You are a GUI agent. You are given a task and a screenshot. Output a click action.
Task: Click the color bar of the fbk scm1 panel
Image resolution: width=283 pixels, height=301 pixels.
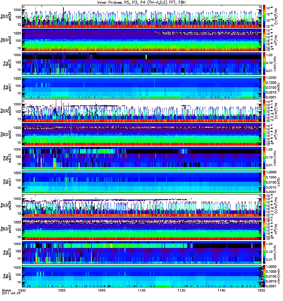coord(265,276)
